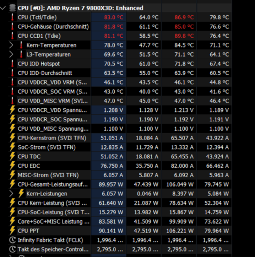Click the lightning icon of Kern-Leistungen
This screenshot has height=257, width=255.
point(21,193)
